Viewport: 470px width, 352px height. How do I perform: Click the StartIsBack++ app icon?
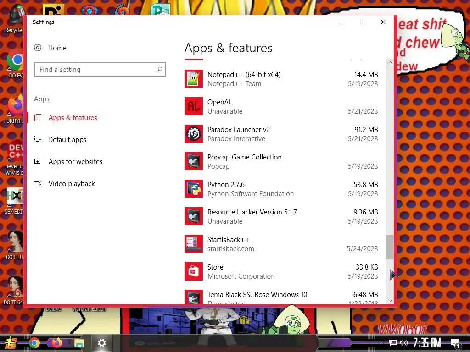point(194,244)
